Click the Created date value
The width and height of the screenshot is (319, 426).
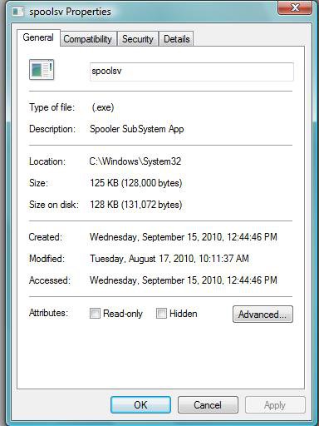click(184, 237)
